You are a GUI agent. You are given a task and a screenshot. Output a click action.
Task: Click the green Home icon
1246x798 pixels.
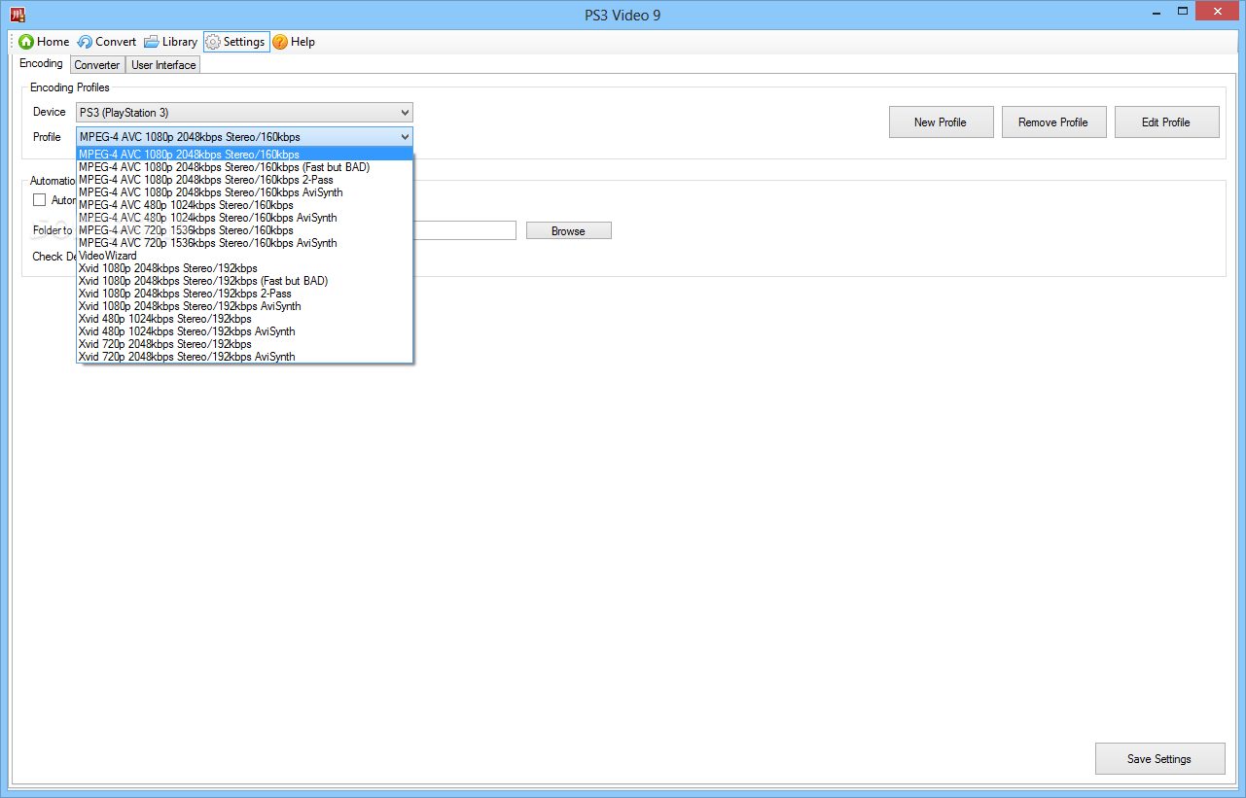(x=26, y=42)
